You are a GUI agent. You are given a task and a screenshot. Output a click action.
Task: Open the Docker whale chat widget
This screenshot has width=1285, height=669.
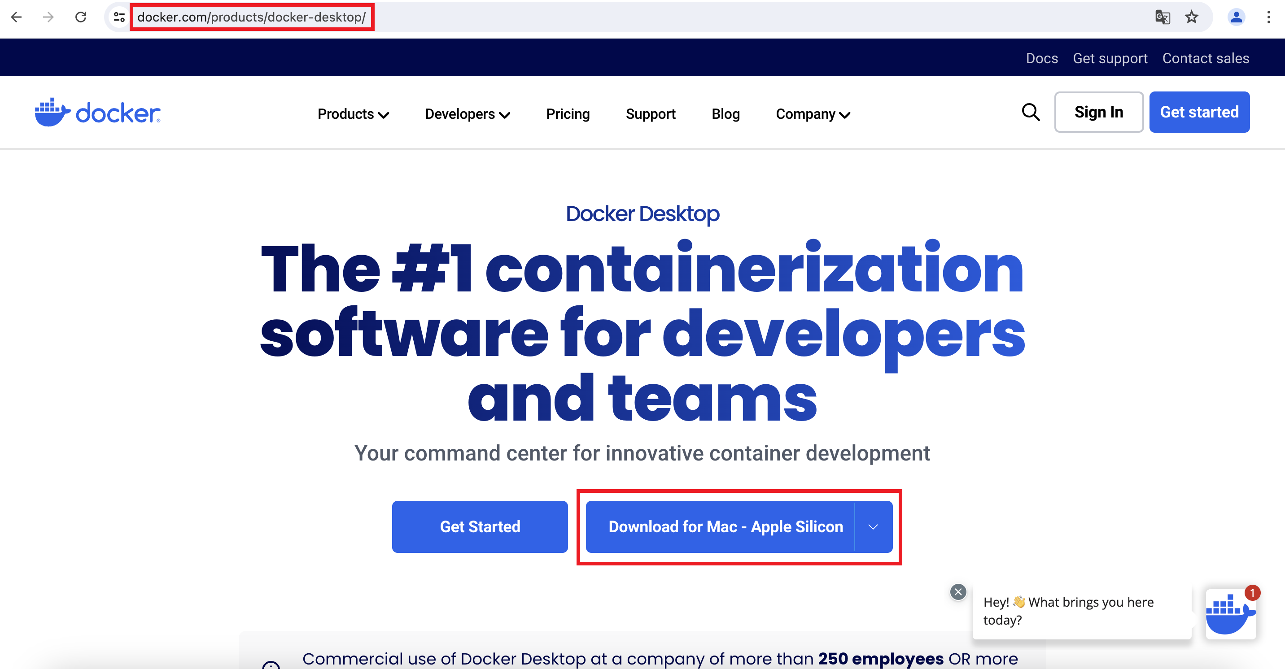click(x=1230, y=614)
